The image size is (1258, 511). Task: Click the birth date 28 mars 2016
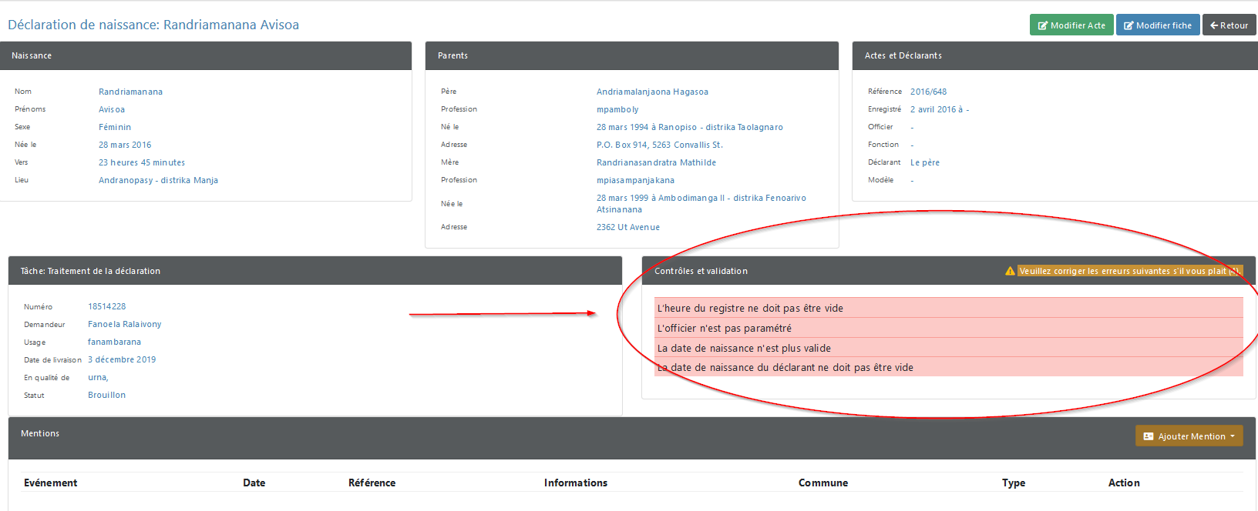125,145
